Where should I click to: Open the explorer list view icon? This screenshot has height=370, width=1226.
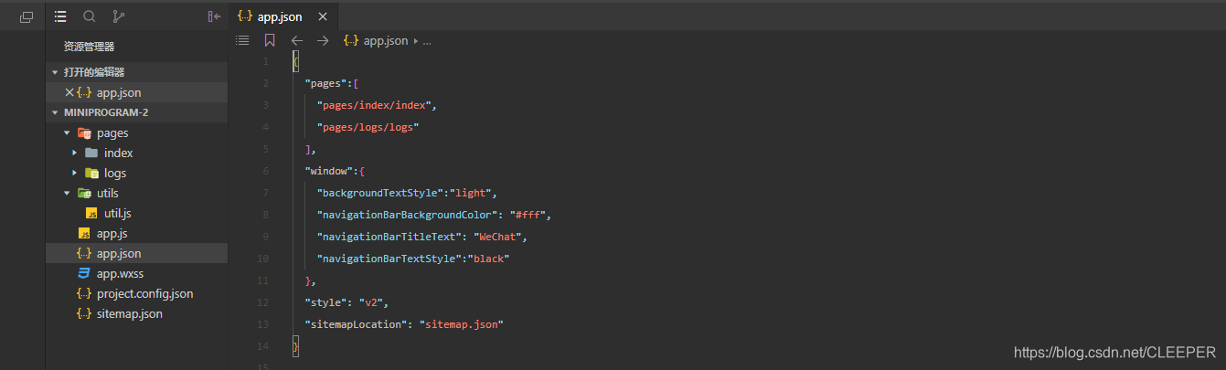pos(60,16)
